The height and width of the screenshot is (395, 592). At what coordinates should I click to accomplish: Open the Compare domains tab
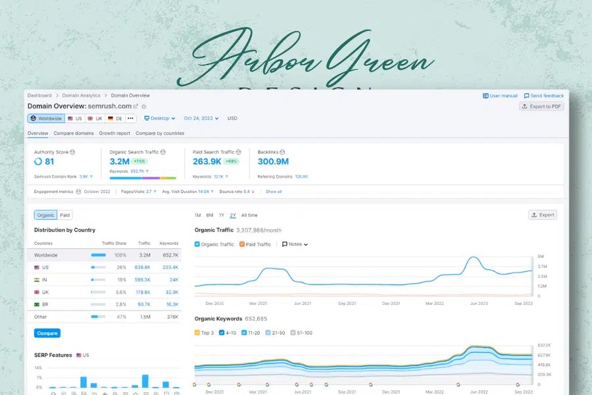point(74,134)
